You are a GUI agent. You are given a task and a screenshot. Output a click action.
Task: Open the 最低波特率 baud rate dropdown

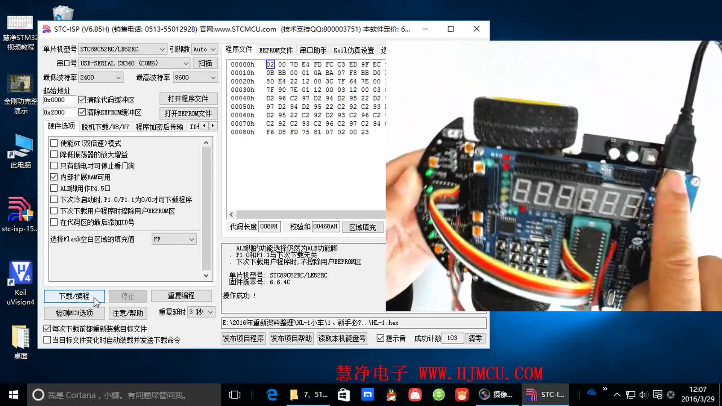[x=118, y=77]
